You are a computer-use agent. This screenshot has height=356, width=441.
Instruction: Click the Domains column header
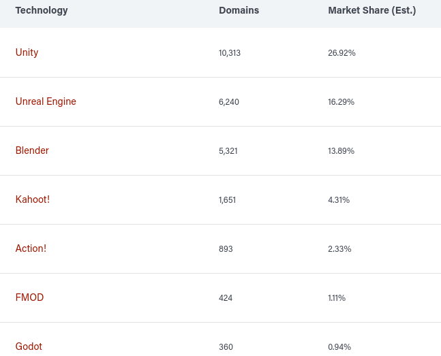pyautogui.click(x=239, y=10)
